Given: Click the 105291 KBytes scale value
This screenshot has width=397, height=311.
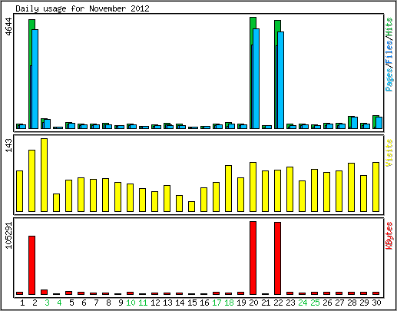Looking at the screenshot, I should pyautogui.click(x=9, y=235).
